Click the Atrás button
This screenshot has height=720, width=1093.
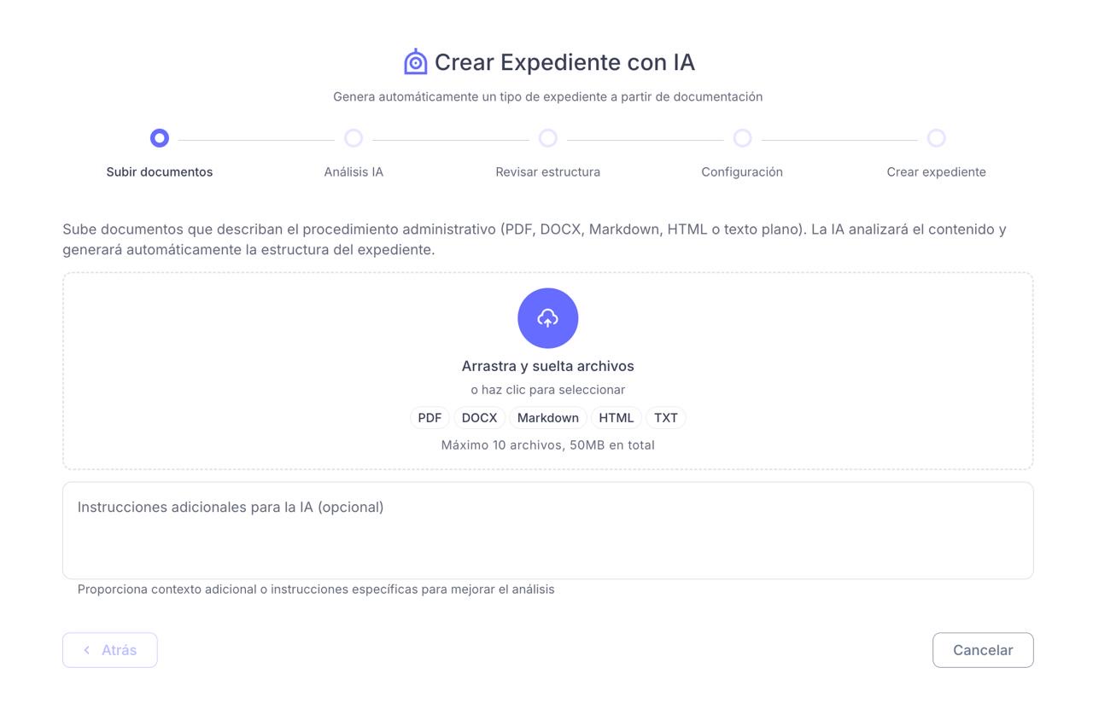(x=110, y=650)
